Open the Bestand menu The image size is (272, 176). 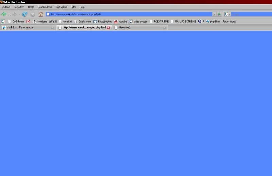coord(6,7)
